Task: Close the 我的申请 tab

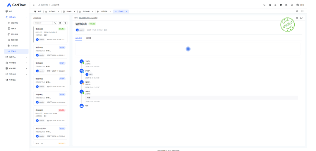Action: [92, 11]
